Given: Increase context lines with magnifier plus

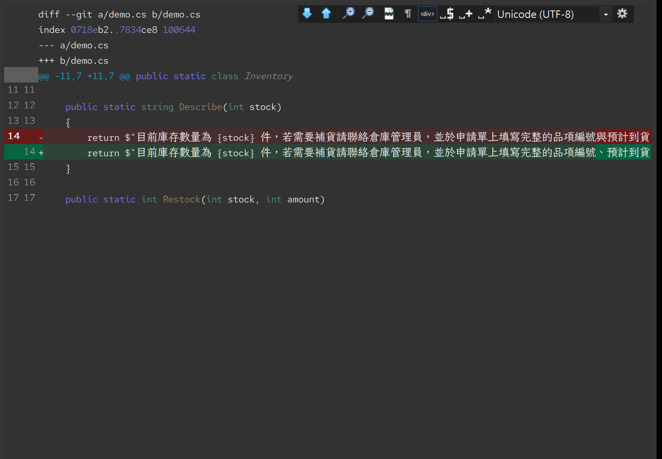Looking at the screenshot, I should point(348,14).
